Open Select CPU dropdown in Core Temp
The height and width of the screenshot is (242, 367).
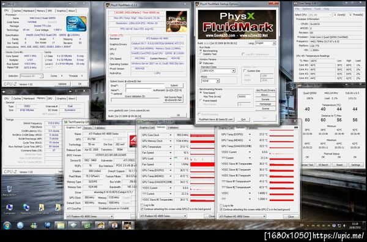point(320,15)
